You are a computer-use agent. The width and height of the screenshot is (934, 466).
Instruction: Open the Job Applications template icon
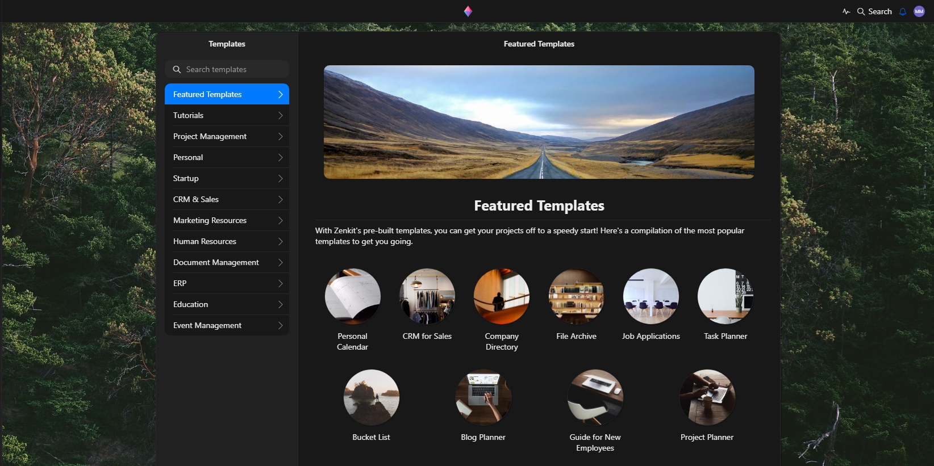coord(651,296)
